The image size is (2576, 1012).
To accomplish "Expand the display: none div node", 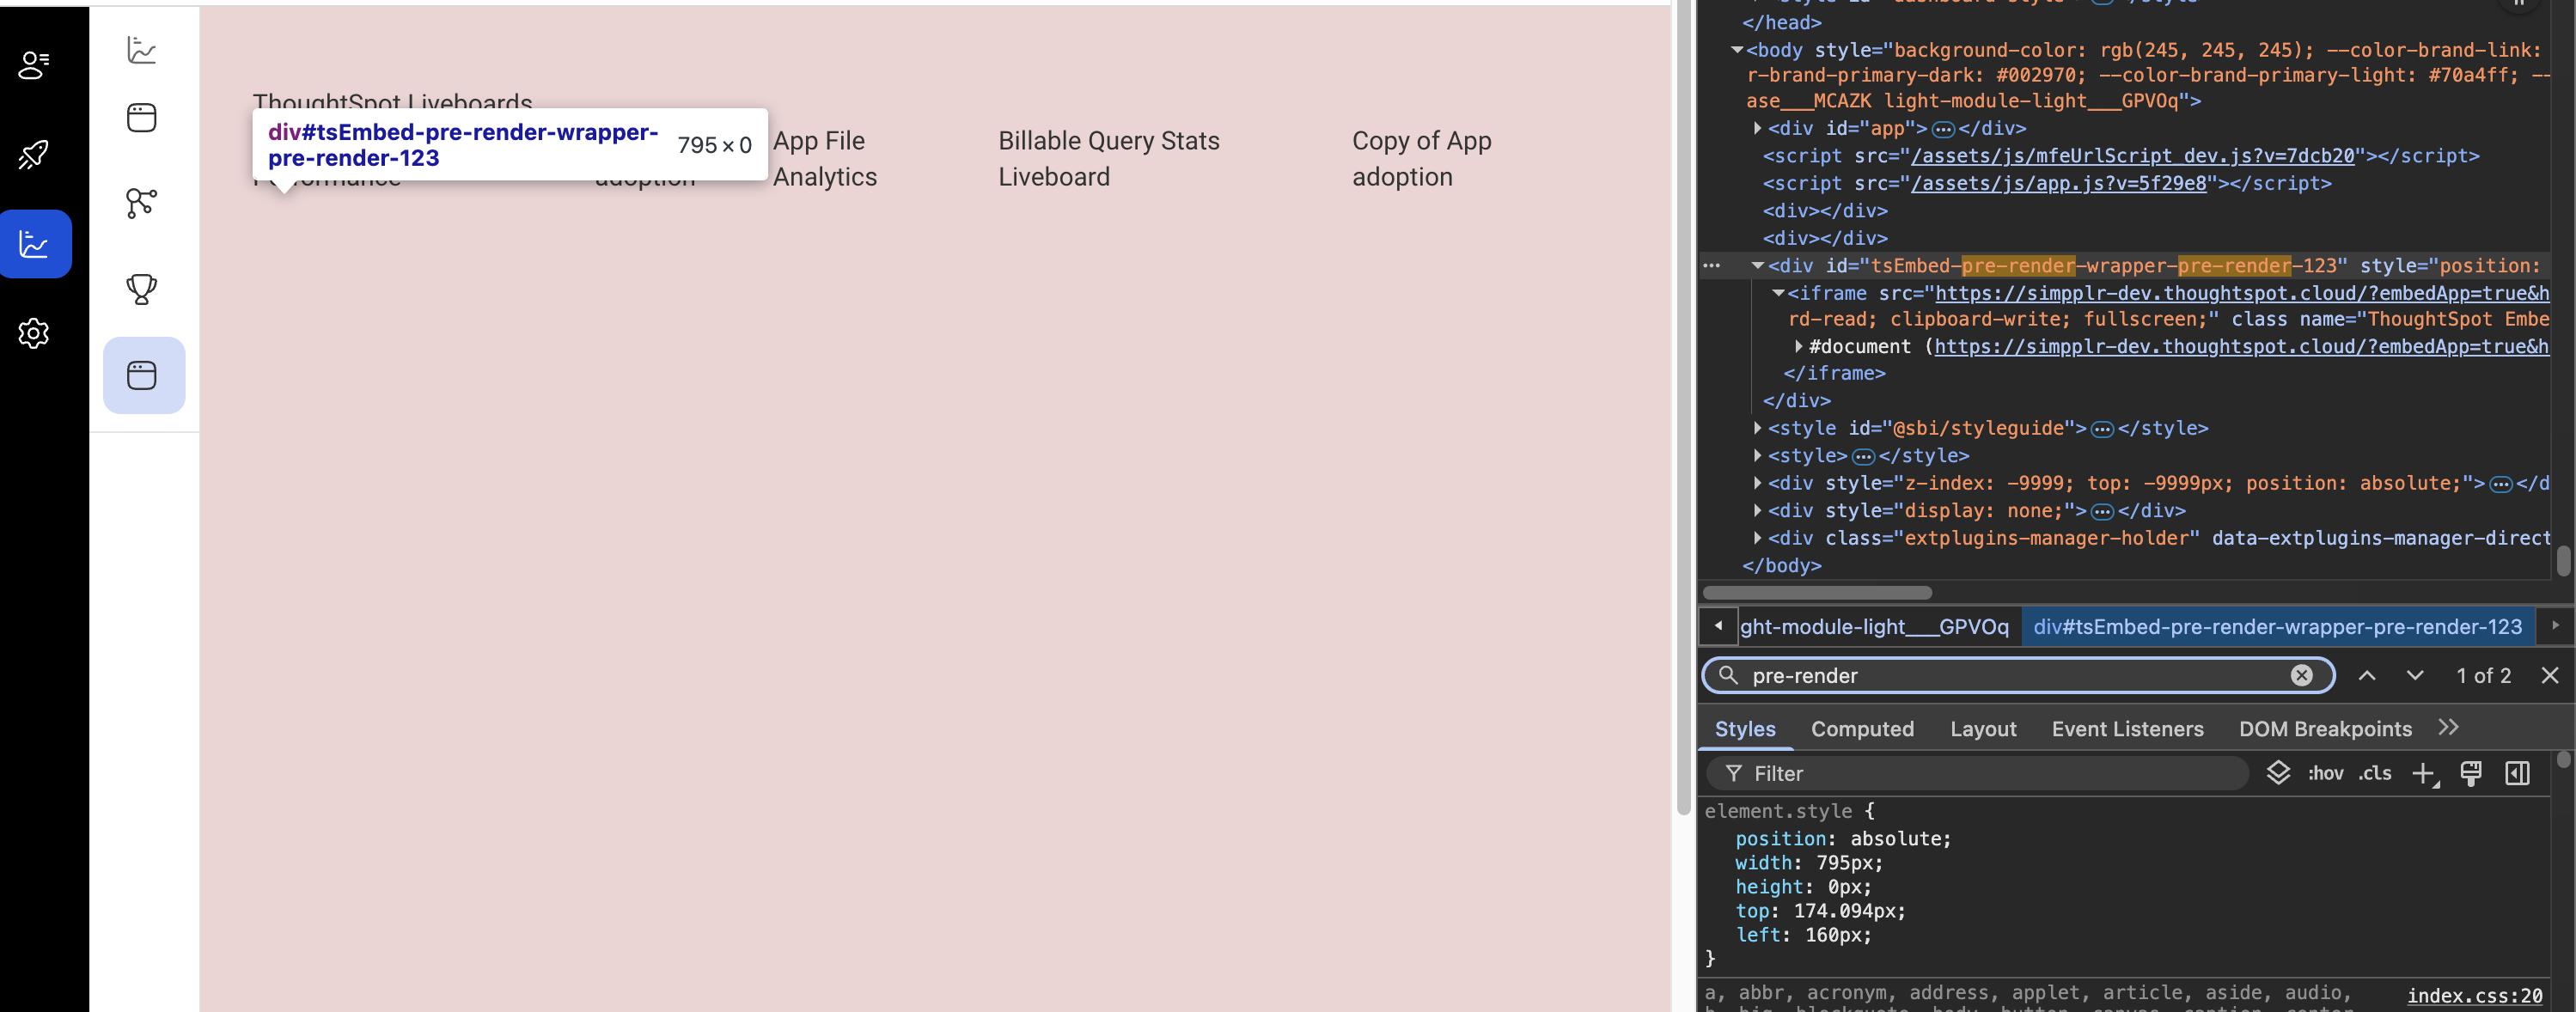I will tap(1757, 510).
